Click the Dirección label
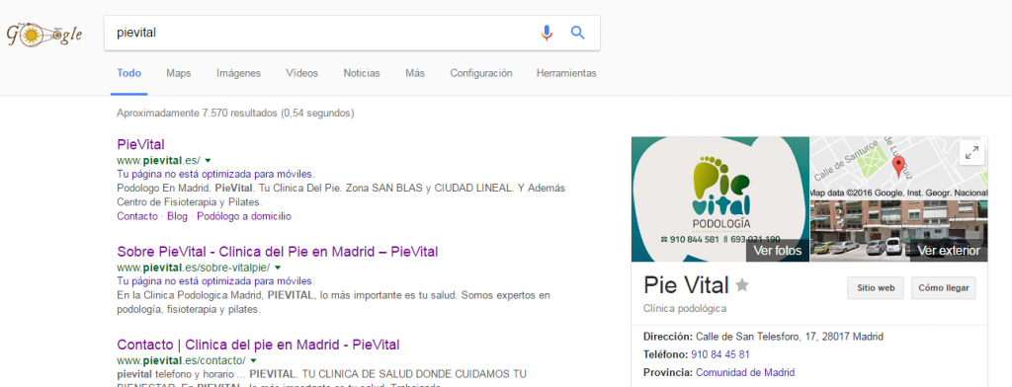This screenshot has height=387, width=1012. (x=668, y=337)
